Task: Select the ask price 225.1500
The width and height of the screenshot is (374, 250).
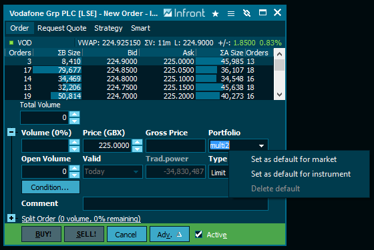Action: point(179,87)
